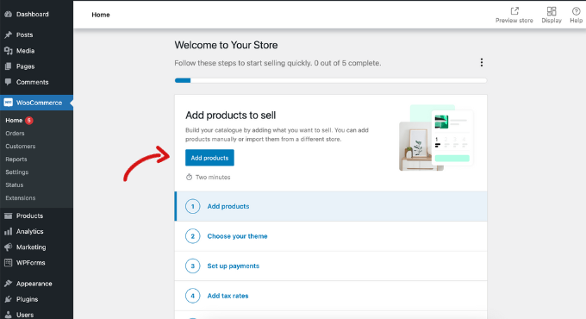Click the Set up payments link
The image size is (586, 319).
pos(234,266)
